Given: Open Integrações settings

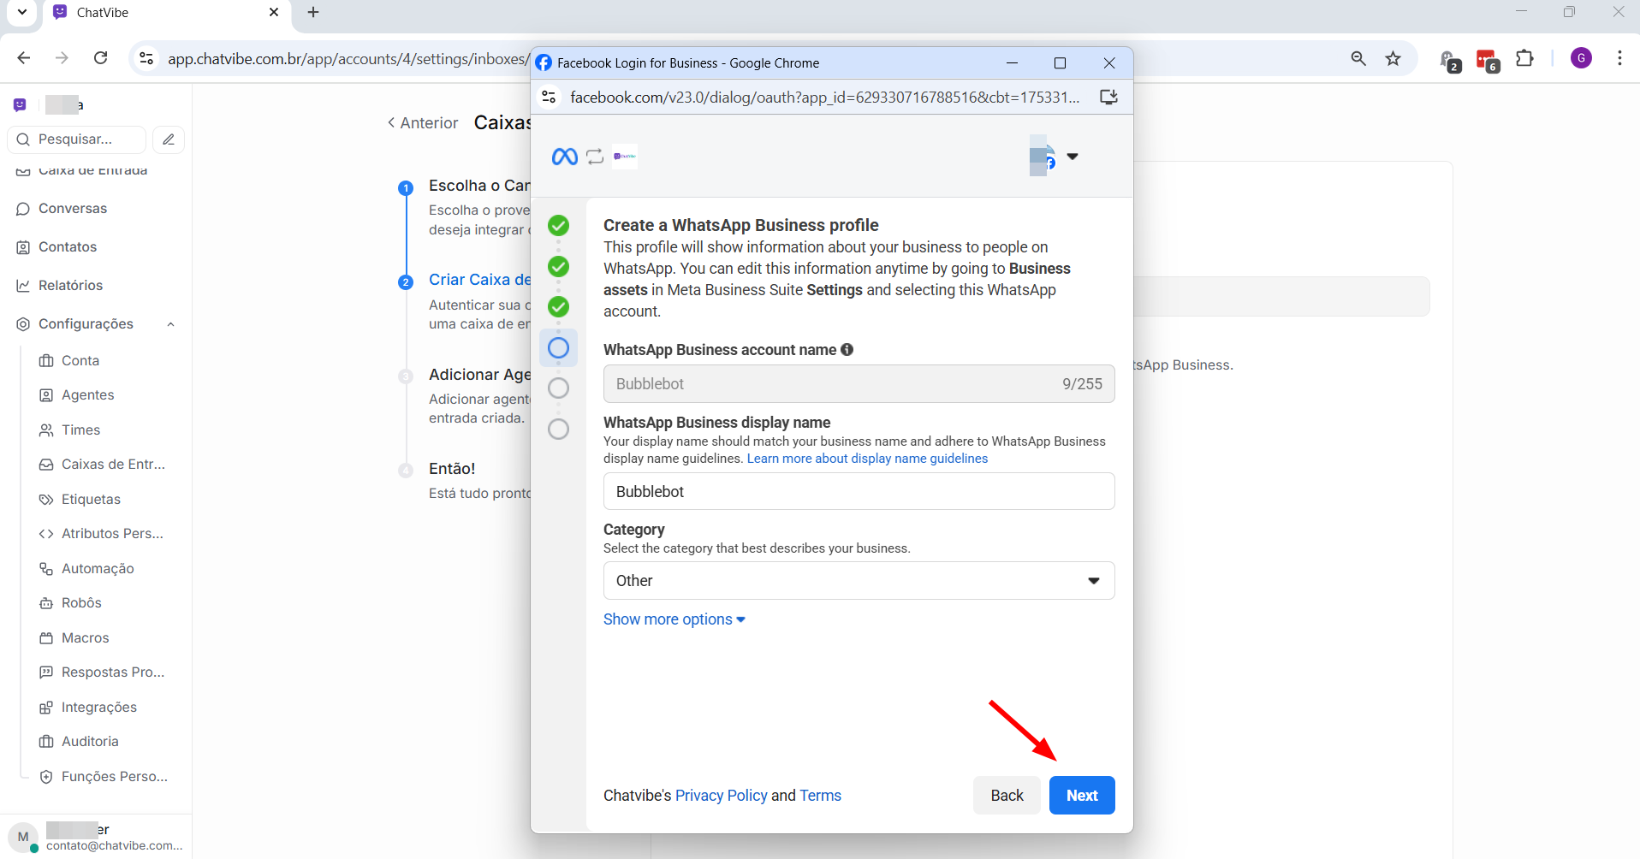Looking at the screenshot, I should click(x=99, y=707).
